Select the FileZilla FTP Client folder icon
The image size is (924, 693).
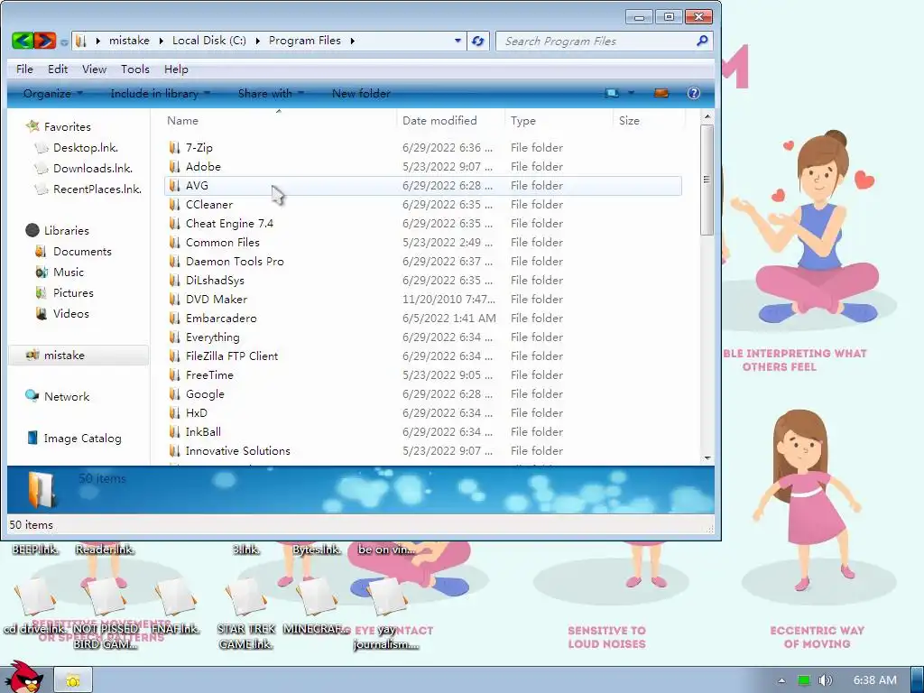pos(174,356)
